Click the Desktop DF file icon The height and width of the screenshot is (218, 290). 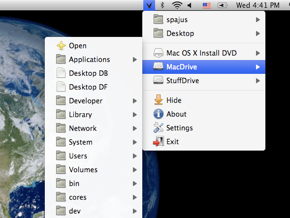pos(61,87)
